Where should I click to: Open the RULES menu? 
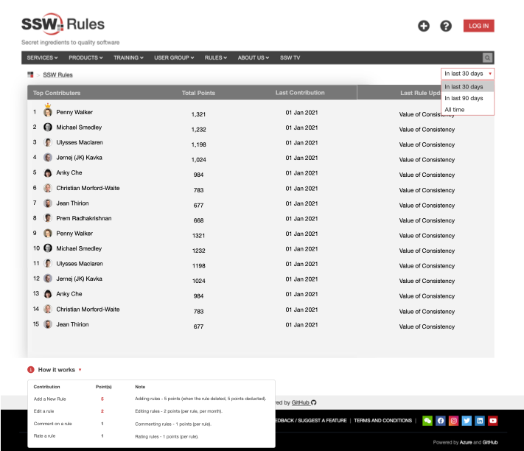click(x=215, y=57)
